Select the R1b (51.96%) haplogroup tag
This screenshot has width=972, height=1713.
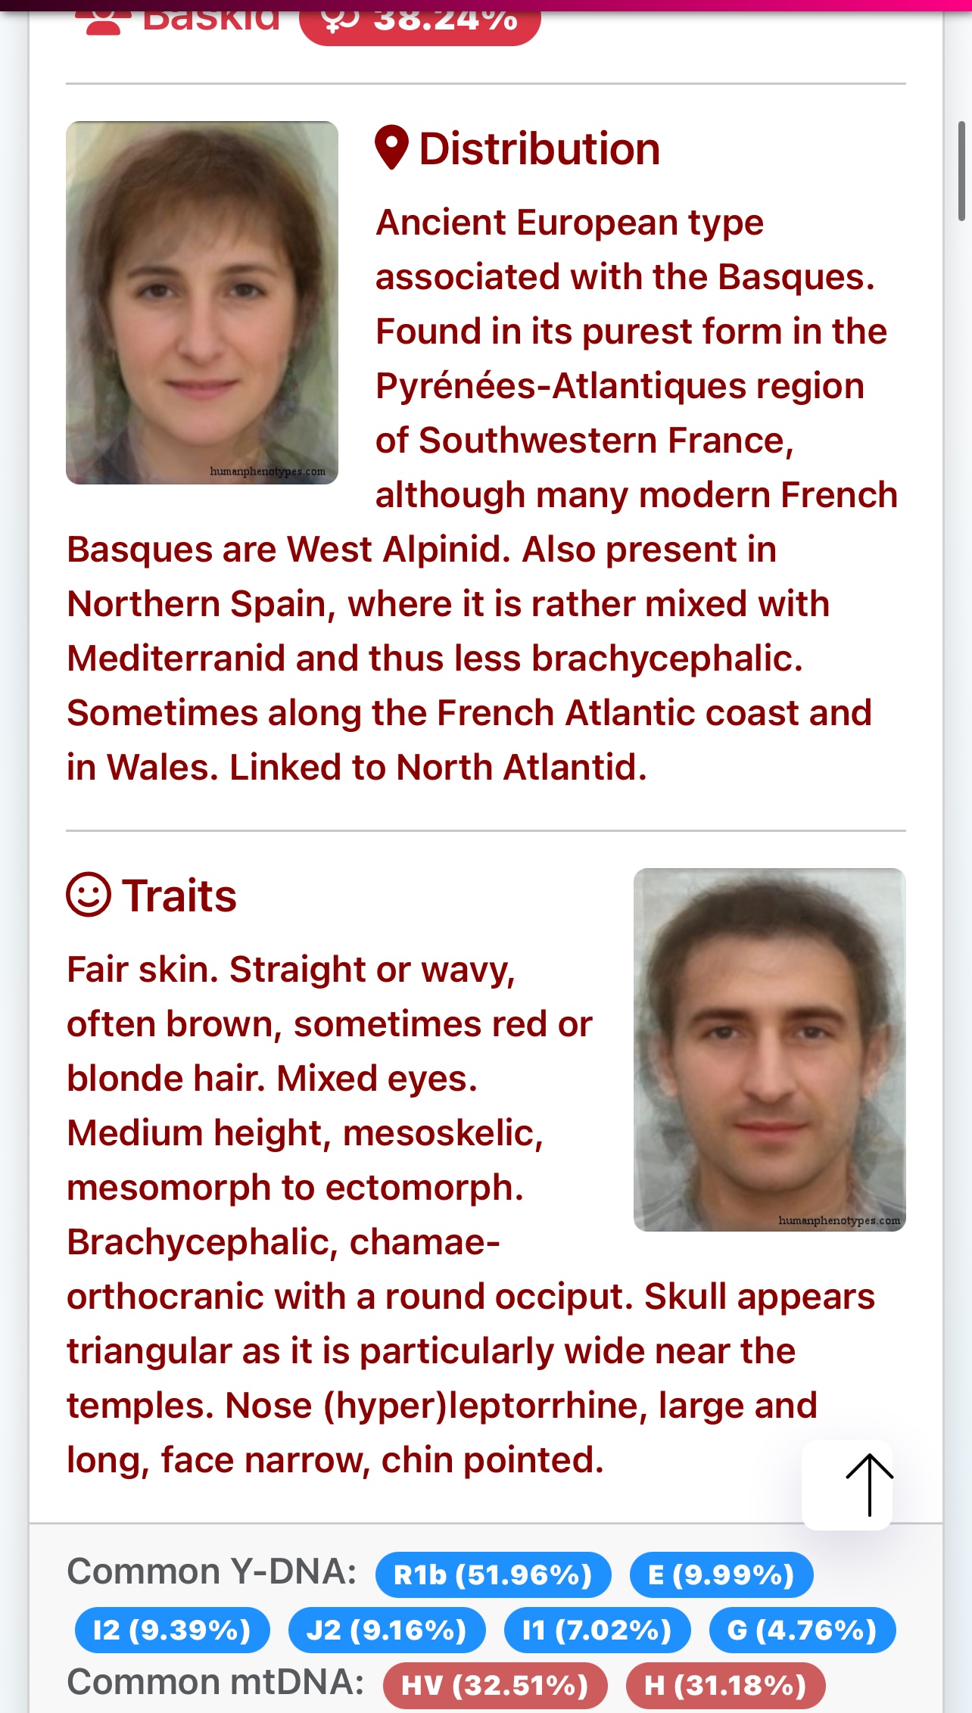pos(493,1575)
